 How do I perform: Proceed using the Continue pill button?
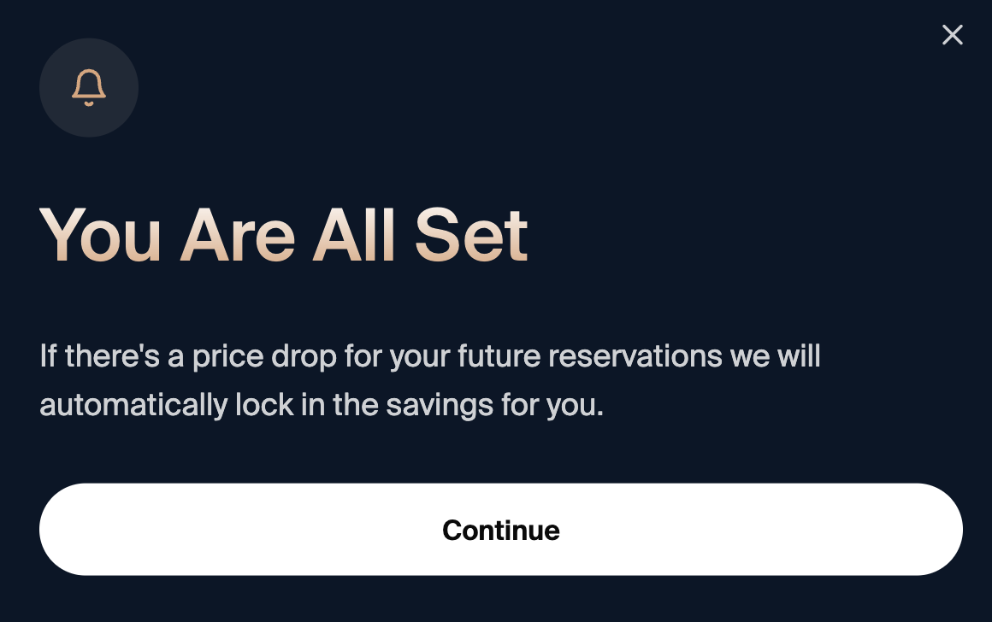500,530
